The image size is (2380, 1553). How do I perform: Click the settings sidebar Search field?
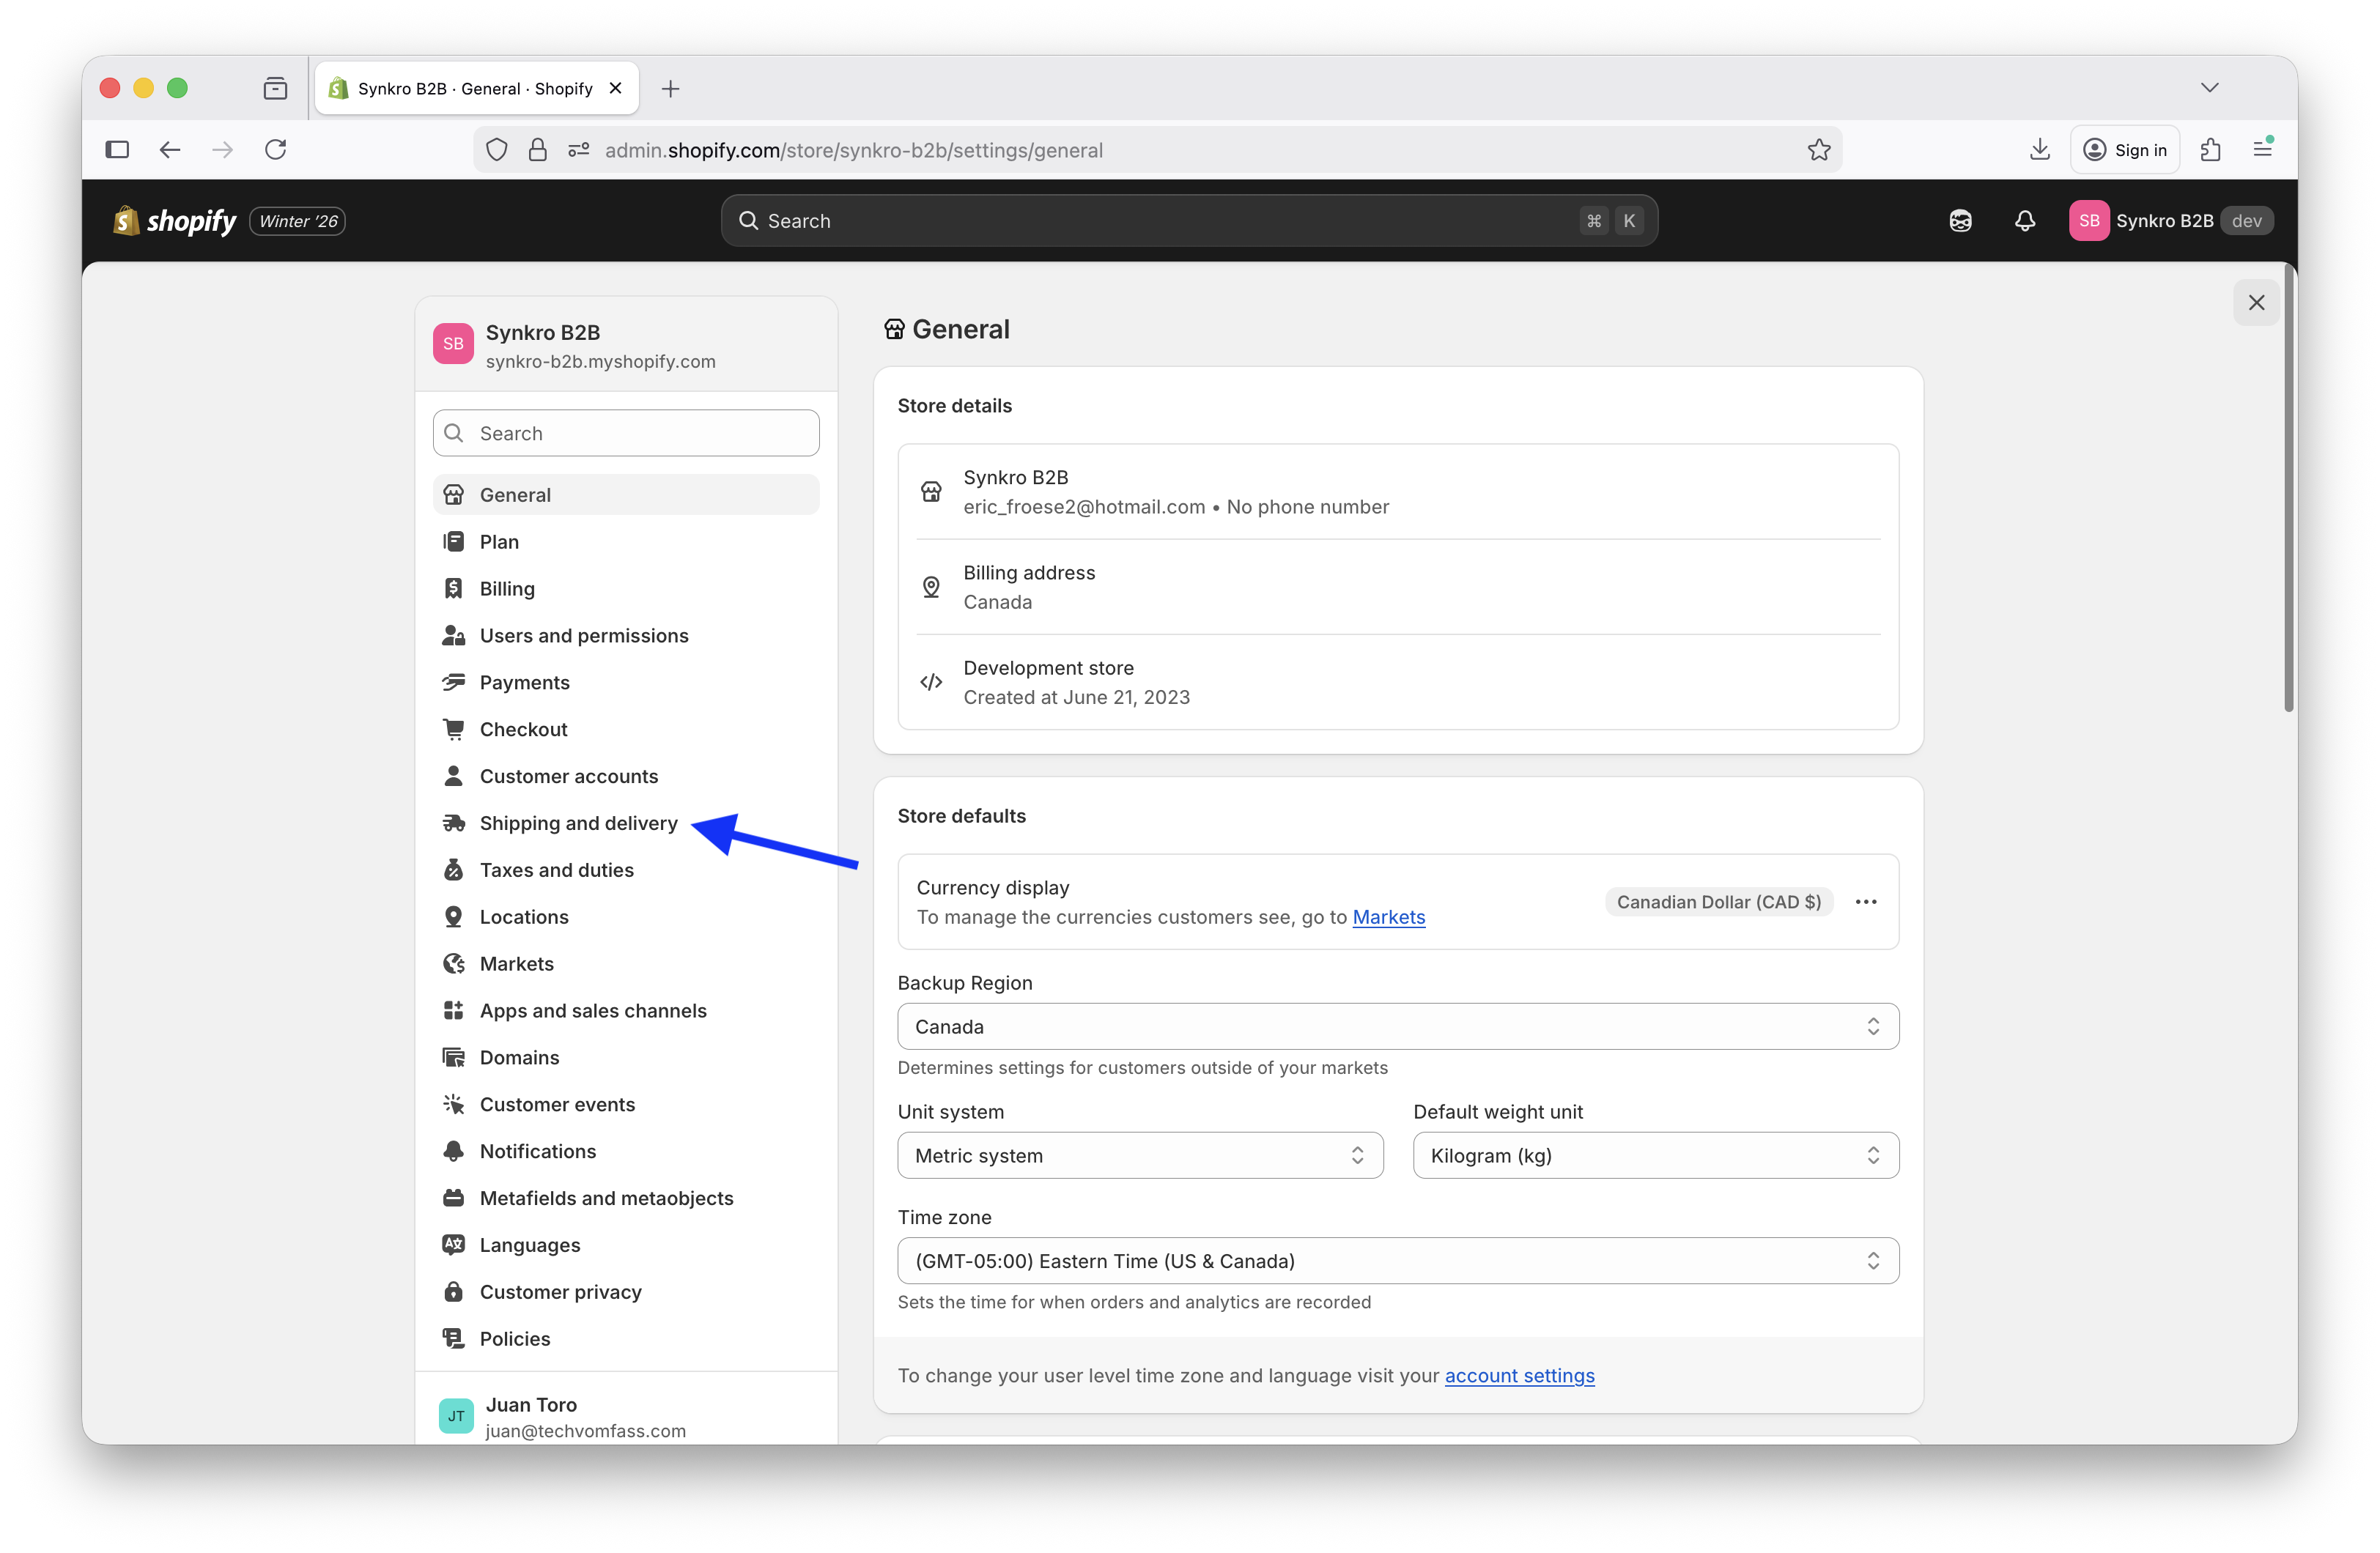click(626, 433)
